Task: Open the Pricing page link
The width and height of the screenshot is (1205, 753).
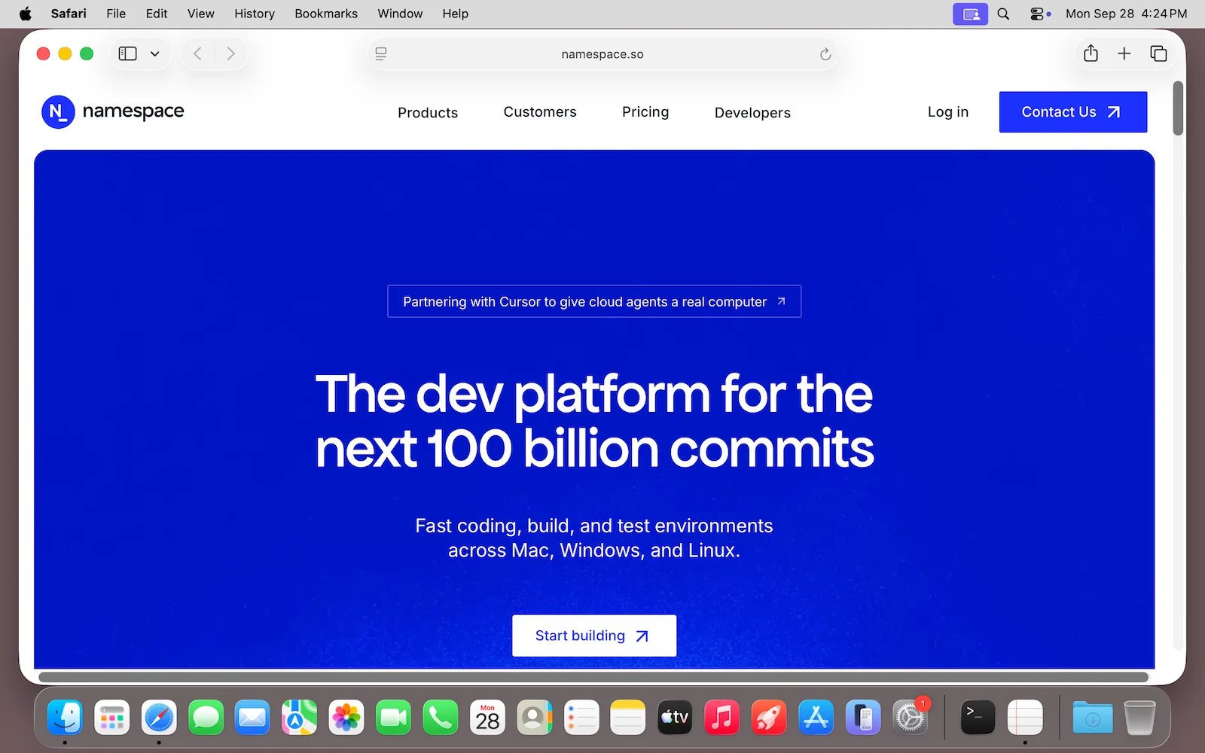Action: 645,111
